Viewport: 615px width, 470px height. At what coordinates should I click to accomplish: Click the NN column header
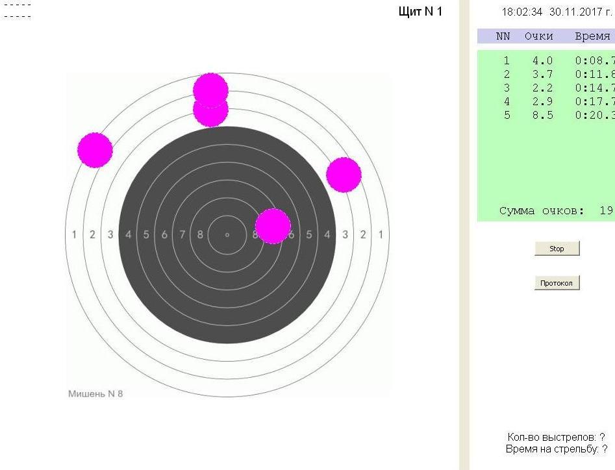click(x=503, y=36)
